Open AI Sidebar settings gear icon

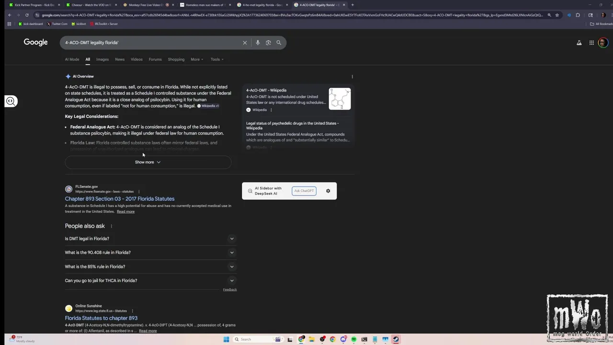[328, 191]
